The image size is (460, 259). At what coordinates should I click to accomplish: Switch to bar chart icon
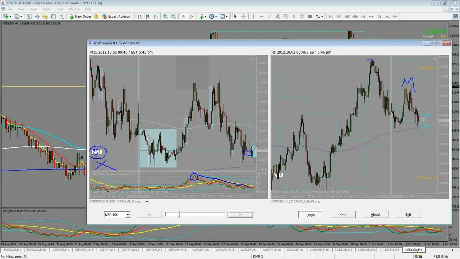139,17
